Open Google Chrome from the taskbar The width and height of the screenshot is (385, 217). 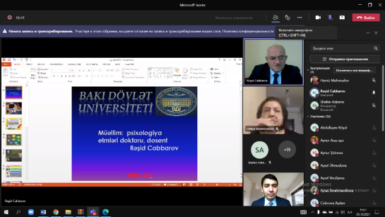pyautogui.click(x=56, y=212)
